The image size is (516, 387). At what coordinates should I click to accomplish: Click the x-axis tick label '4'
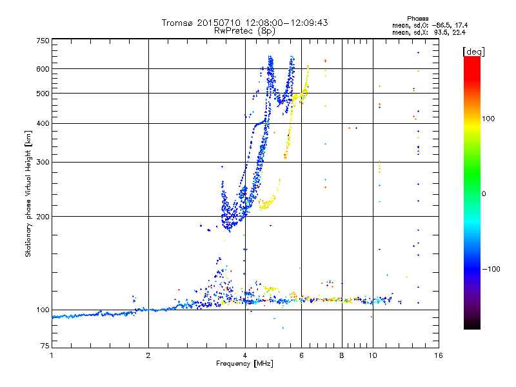click(x=245, y=355)
